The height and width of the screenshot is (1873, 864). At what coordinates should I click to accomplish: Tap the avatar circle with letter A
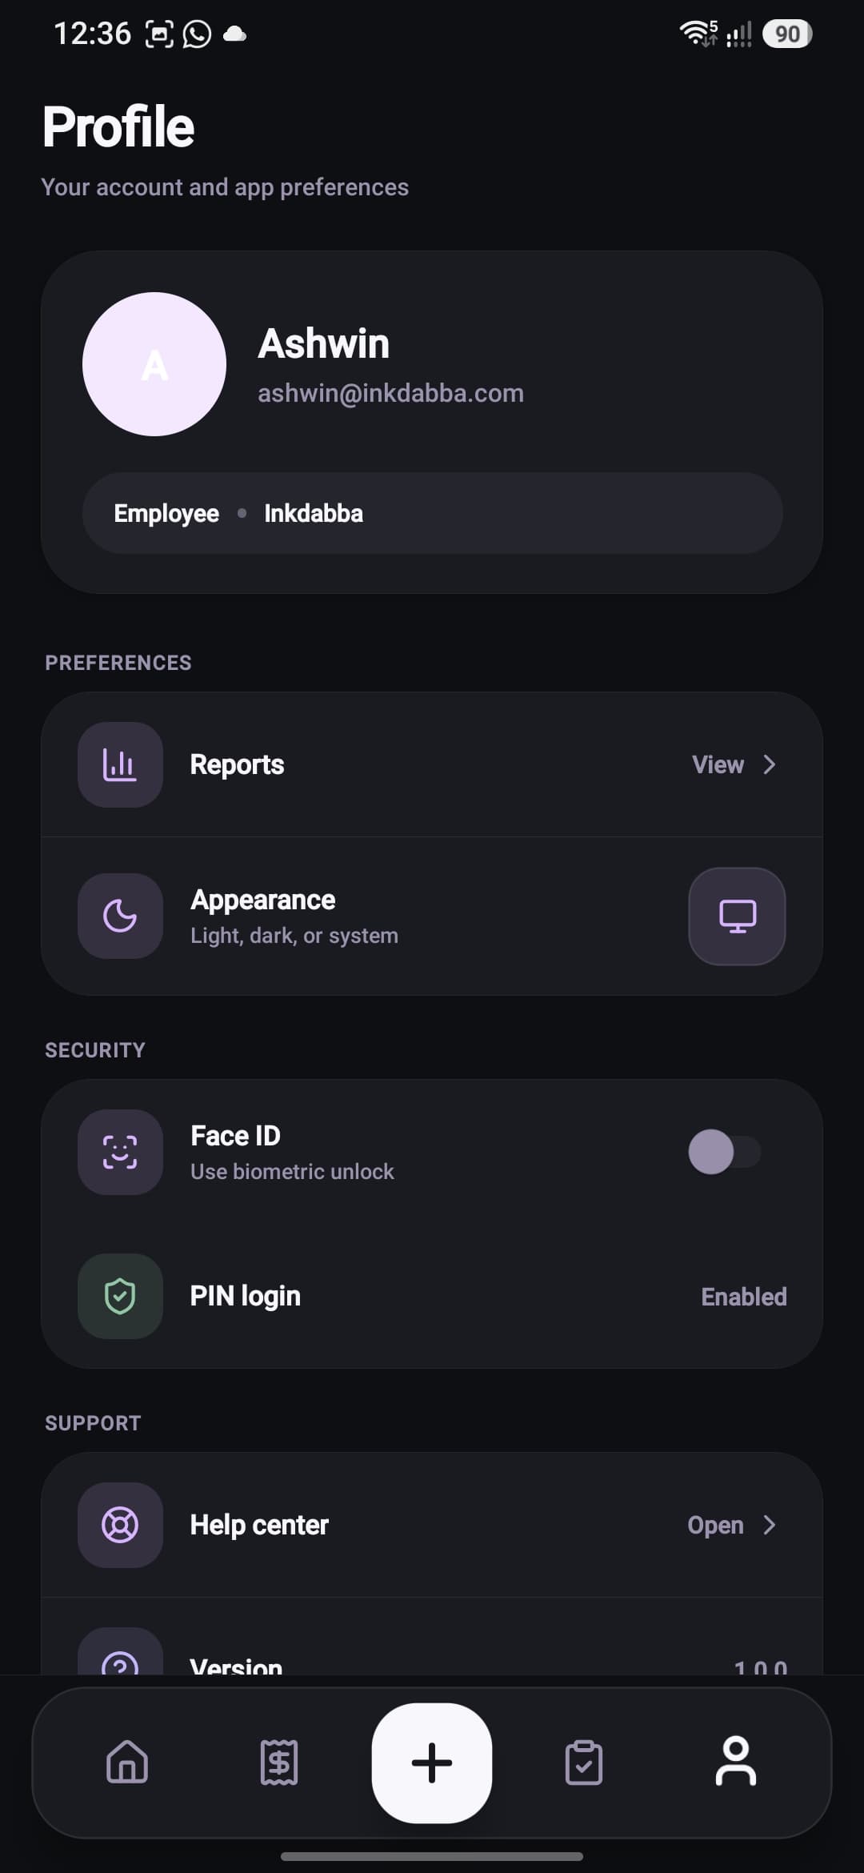click(154, 364)
